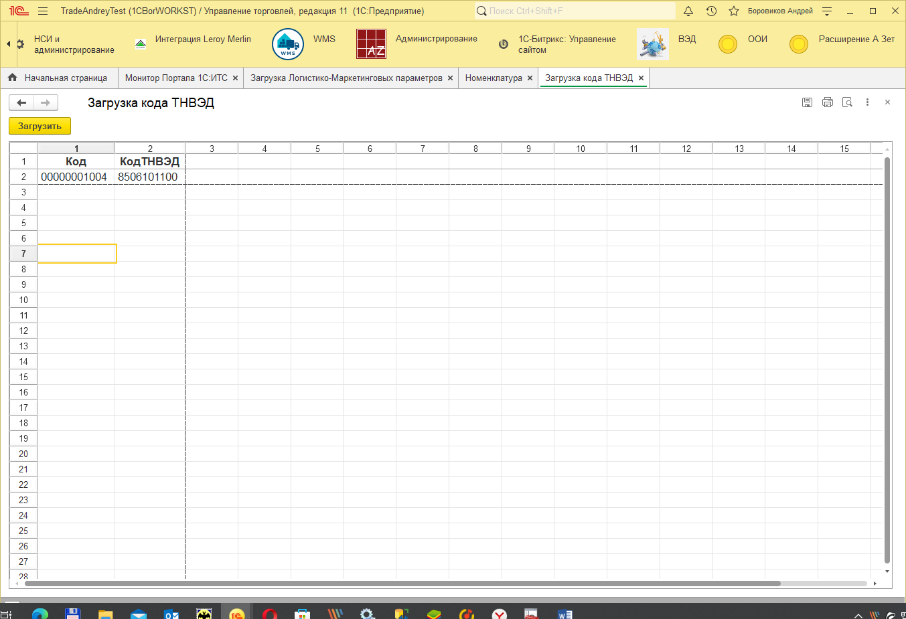
Task: Click the print icon
Action: click(x=827, y=102)
